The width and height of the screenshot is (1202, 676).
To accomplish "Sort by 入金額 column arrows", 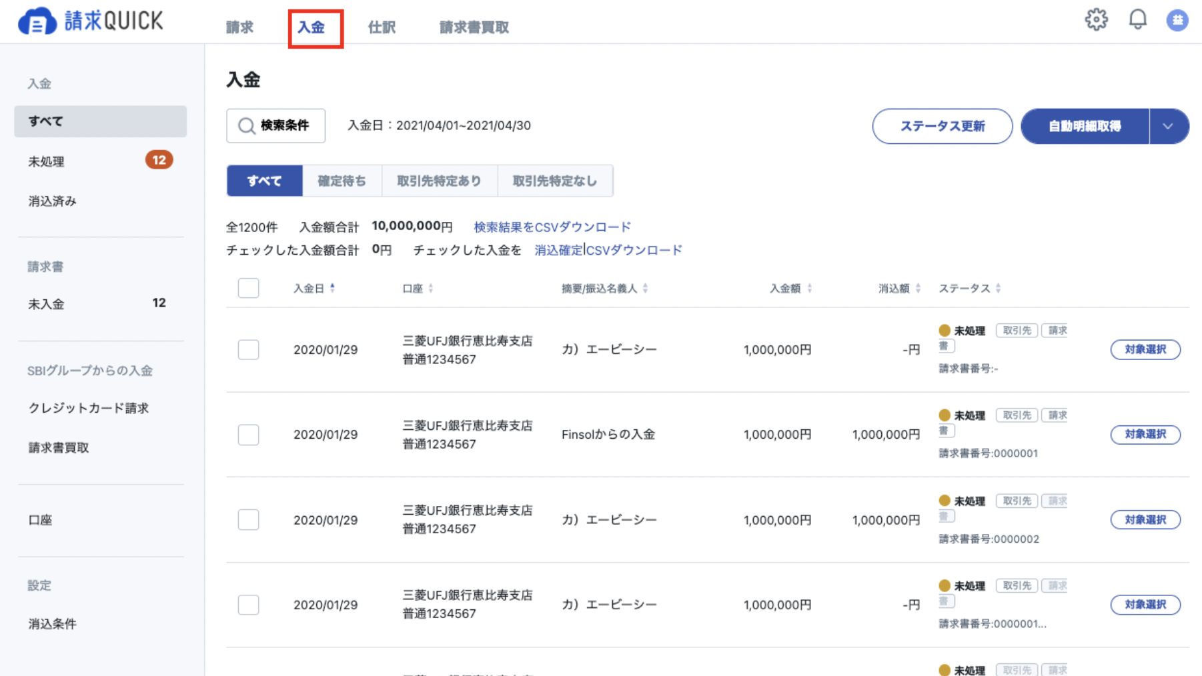I will (x=809, y=288).
